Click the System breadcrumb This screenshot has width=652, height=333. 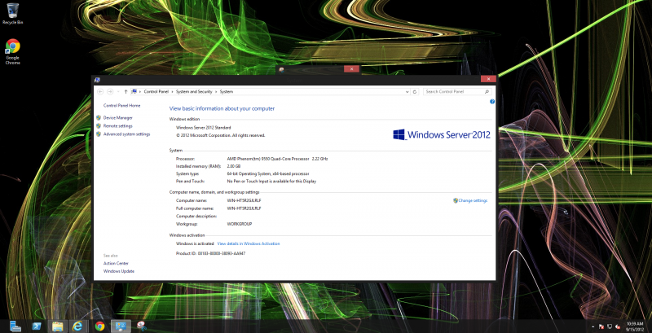click(227, 92)
